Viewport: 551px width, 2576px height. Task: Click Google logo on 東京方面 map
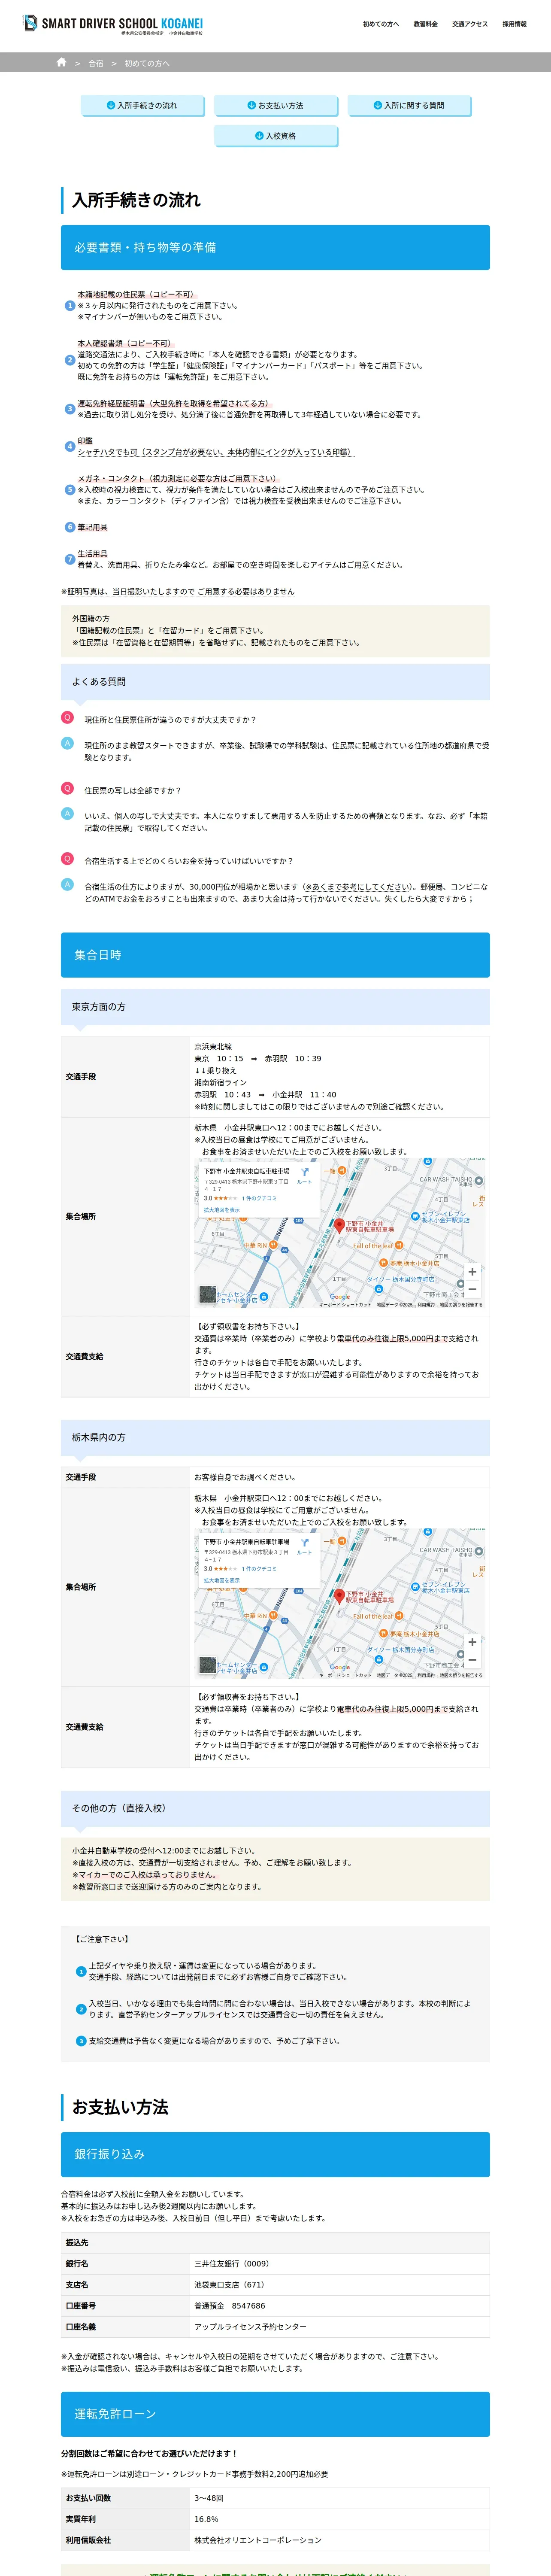tap(340, 1296)
